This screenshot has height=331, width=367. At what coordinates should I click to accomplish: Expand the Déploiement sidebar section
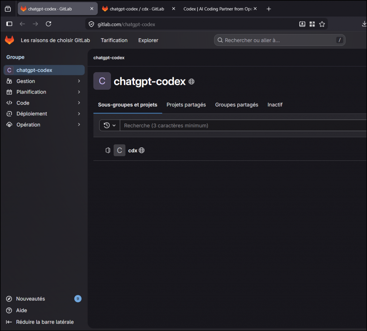click(44, 114)
